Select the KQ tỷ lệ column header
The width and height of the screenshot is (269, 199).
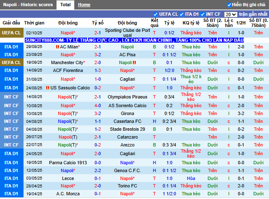tap(191, 23)
